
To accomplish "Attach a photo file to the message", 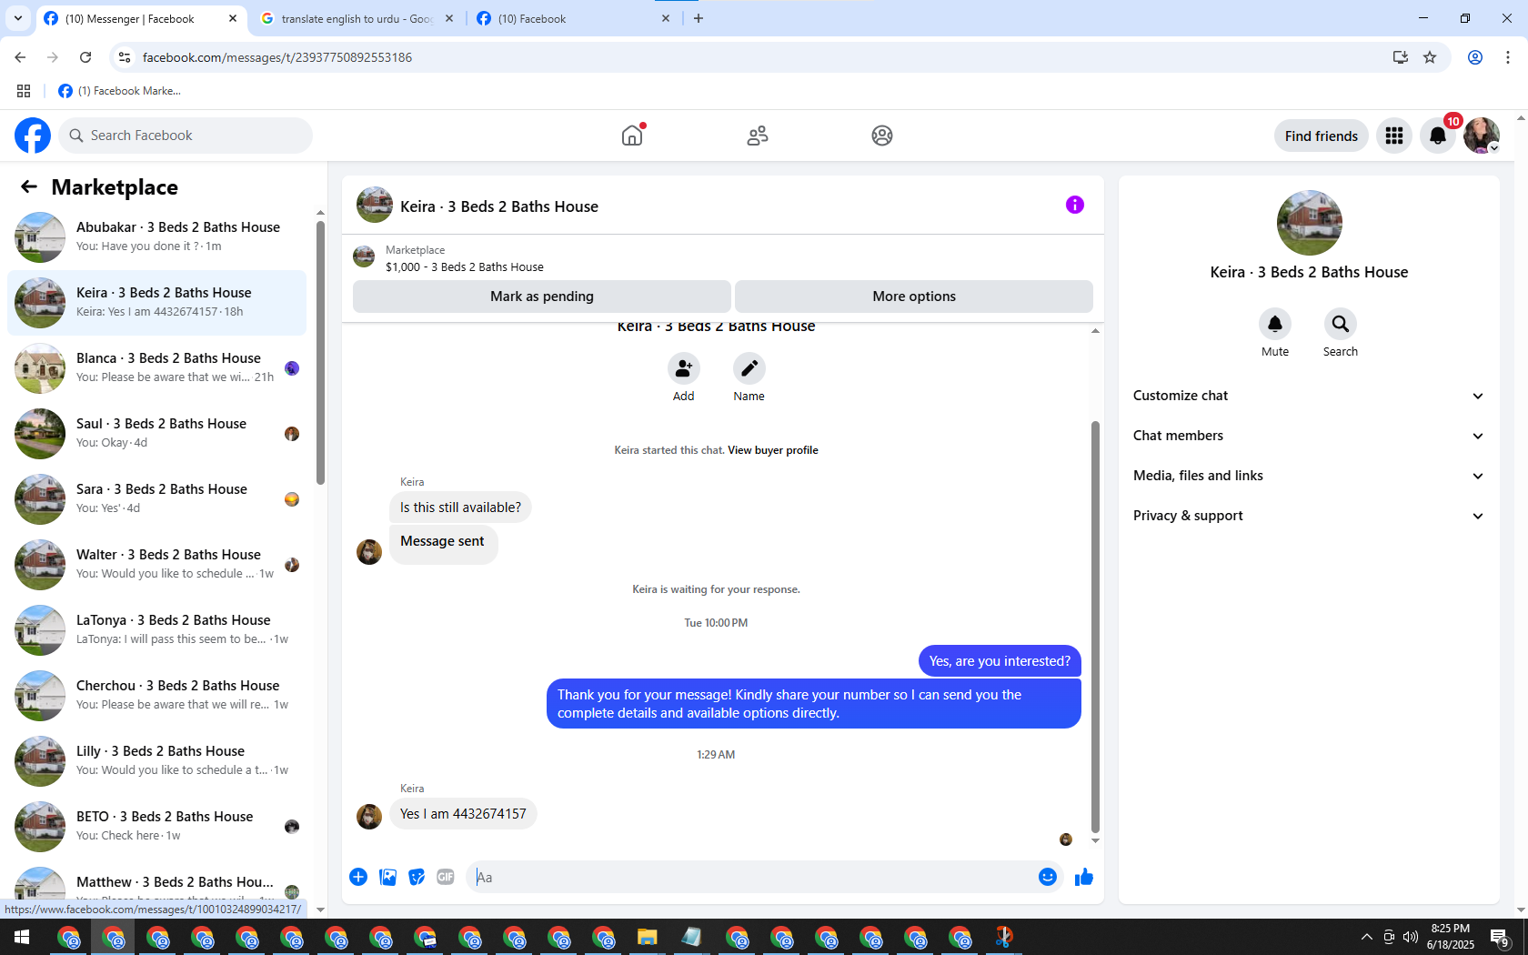I will (387, 877).
